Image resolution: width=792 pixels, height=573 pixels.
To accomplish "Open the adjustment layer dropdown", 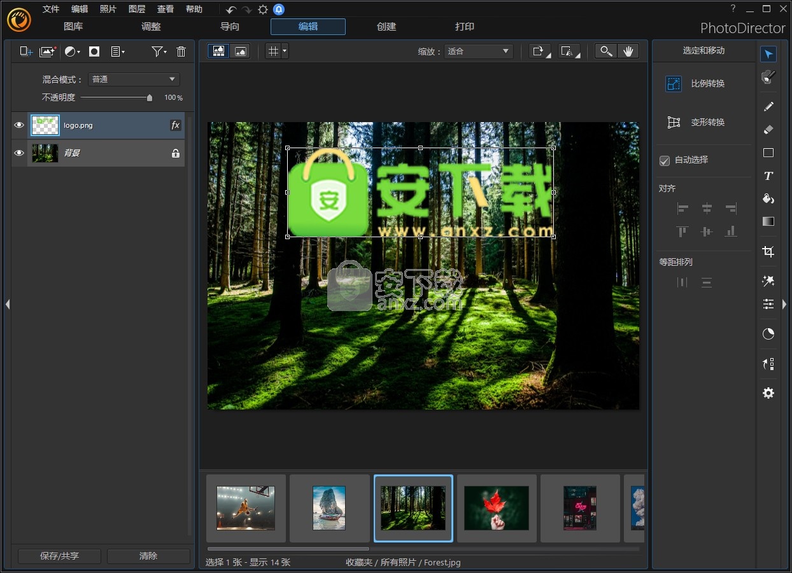I will pyautogui.click(x=72, y=52).
